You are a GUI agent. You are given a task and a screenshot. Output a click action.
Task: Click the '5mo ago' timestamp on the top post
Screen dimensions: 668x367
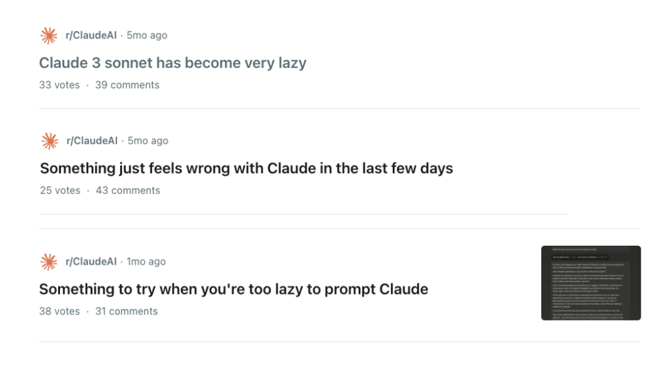(x=147, y=35)
